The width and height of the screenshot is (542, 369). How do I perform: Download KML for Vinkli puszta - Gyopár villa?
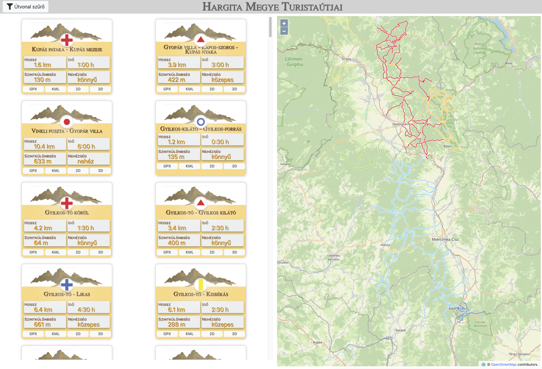pyautogui.click(x=56, y=171)
